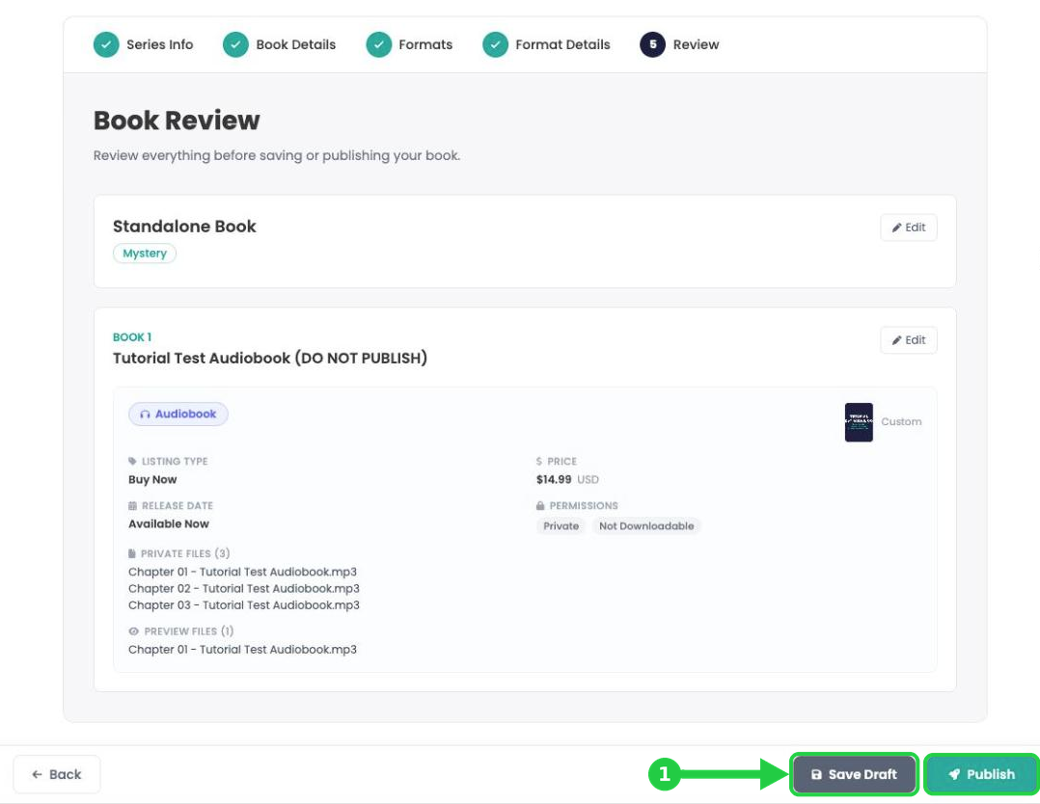1040x804 pixels.
Task: Click the Not Downloadable permission tag
Action: [646, 526]
